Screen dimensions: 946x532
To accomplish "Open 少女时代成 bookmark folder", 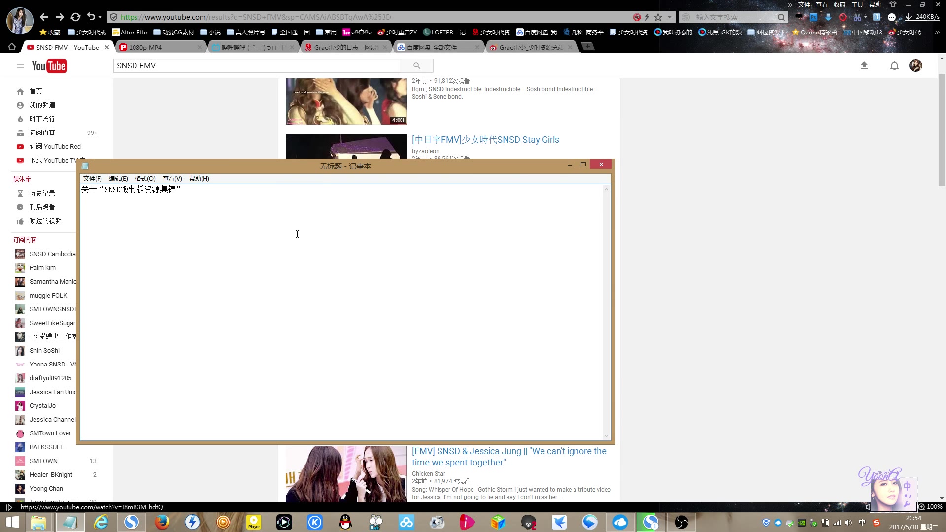I will click(x=87, y=33).
